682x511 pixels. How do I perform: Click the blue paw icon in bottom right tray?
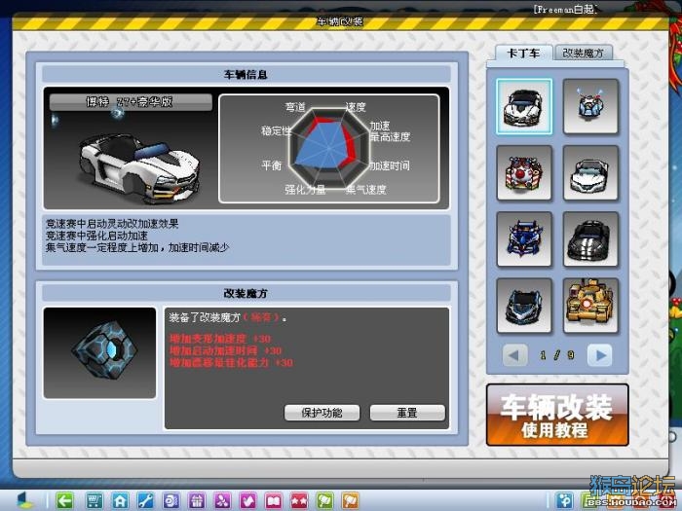[x=564, y=500]
